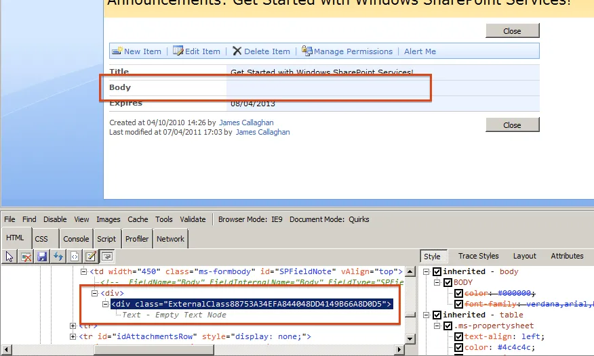Viewport: 594px width, 356px height.
Task: Open the Validate menu
Action: pyautogui.click(x=193, y=219)
